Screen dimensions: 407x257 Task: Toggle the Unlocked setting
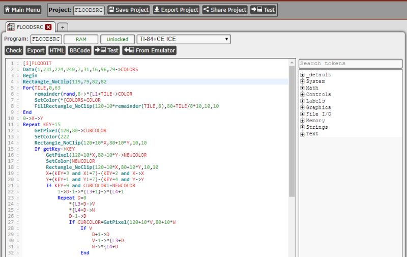[x=118, y=39]
